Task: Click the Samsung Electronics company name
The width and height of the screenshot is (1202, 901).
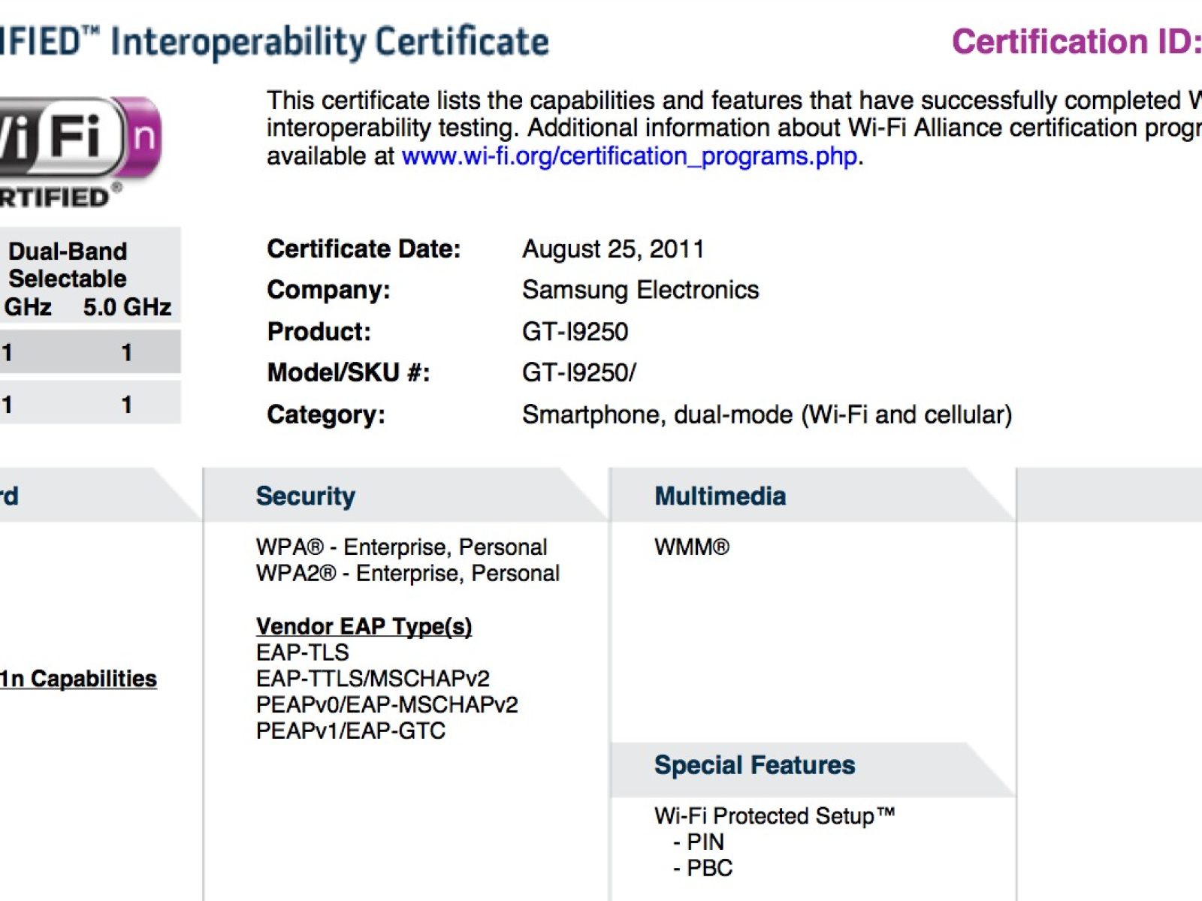Action: [x=640, y=290]
